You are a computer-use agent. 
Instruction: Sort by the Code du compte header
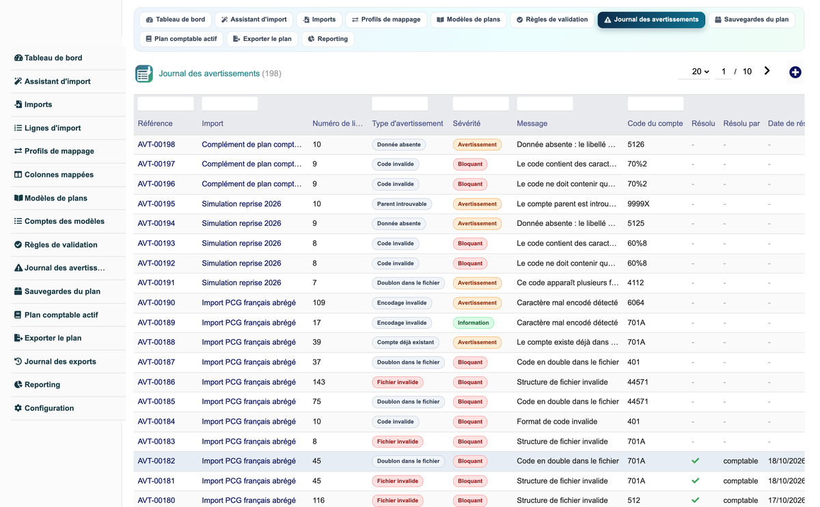[655, 124]
